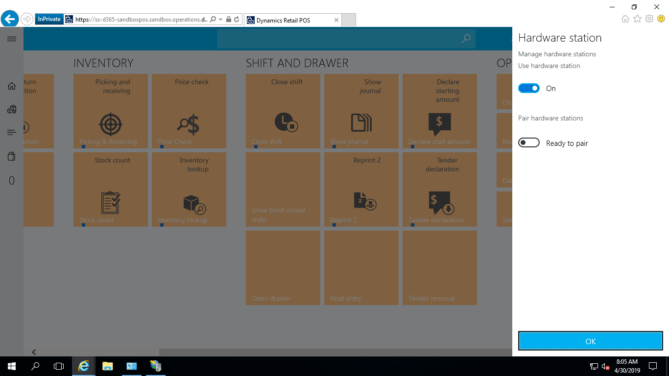This screenshot has height=376, width=669.
Task: Open the Show blind closed shifts tile
Action: (x=283, y=189)
